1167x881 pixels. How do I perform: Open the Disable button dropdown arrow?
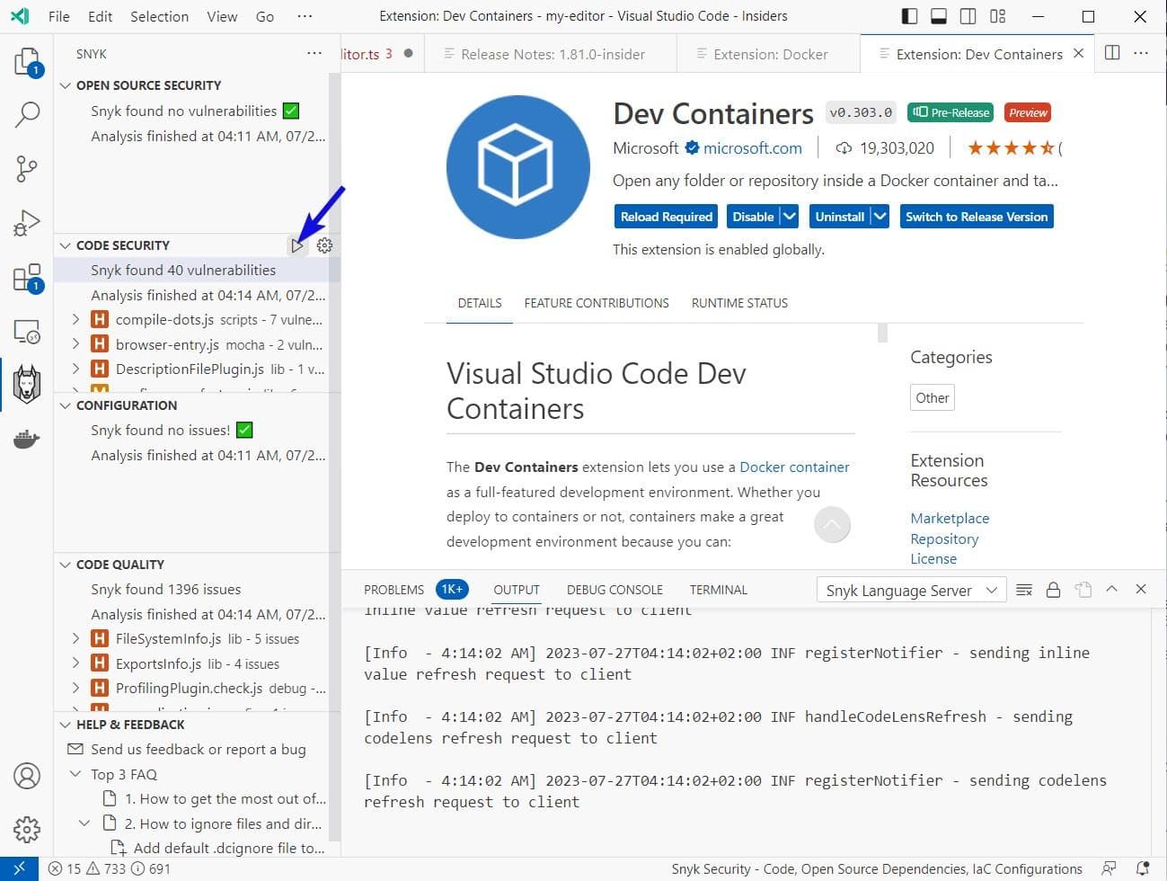click(x=789, y=217)
